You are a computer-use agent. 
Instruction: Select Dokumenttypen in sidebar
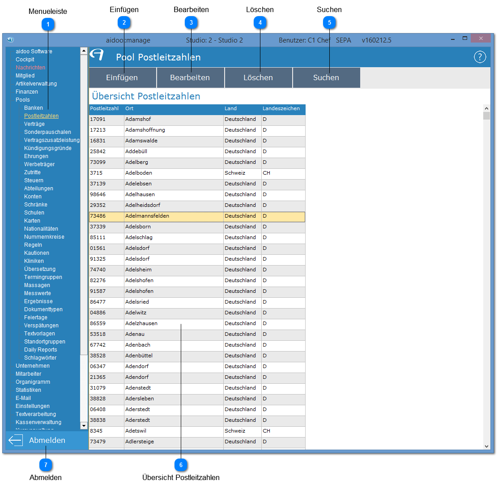(43, 309)
